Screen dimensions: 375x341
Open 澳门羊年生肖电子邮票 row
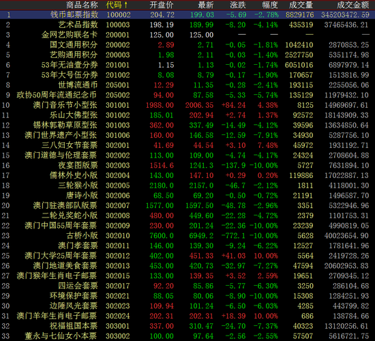pyautogui.click(x=187, y=316)
